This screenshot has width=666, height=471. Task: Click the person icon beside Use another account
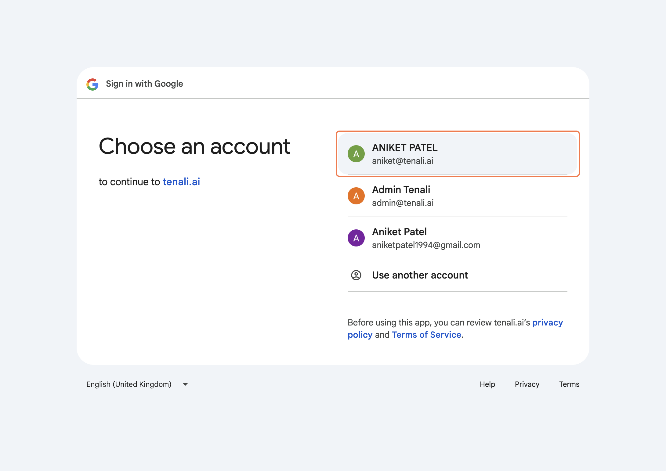click(x=356, y=275)
